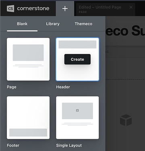Click the Header label text
Screen dimensions: 145x151
[x=63, y=87]
